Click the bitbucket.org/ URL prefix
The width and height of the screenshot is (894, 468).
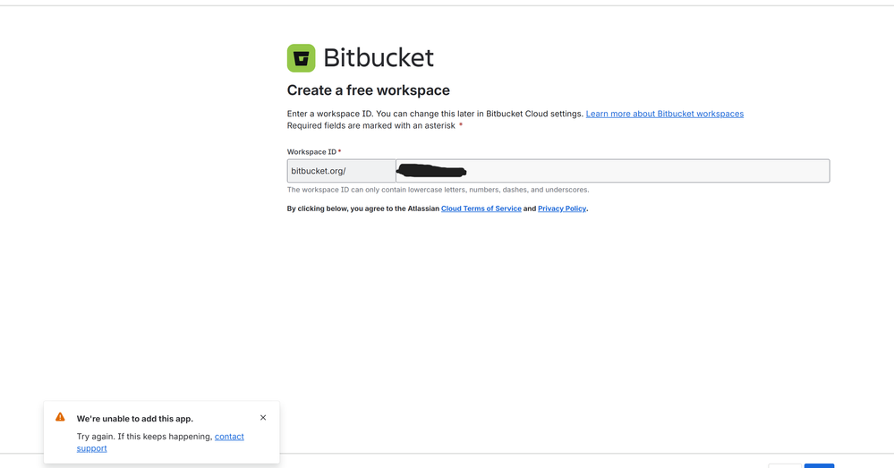pyautogui.click(x=342, y=171)
